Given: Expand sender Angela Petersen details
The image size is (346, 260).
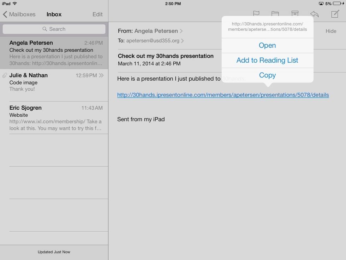Looking at the screenshot, I should (159, 31).
